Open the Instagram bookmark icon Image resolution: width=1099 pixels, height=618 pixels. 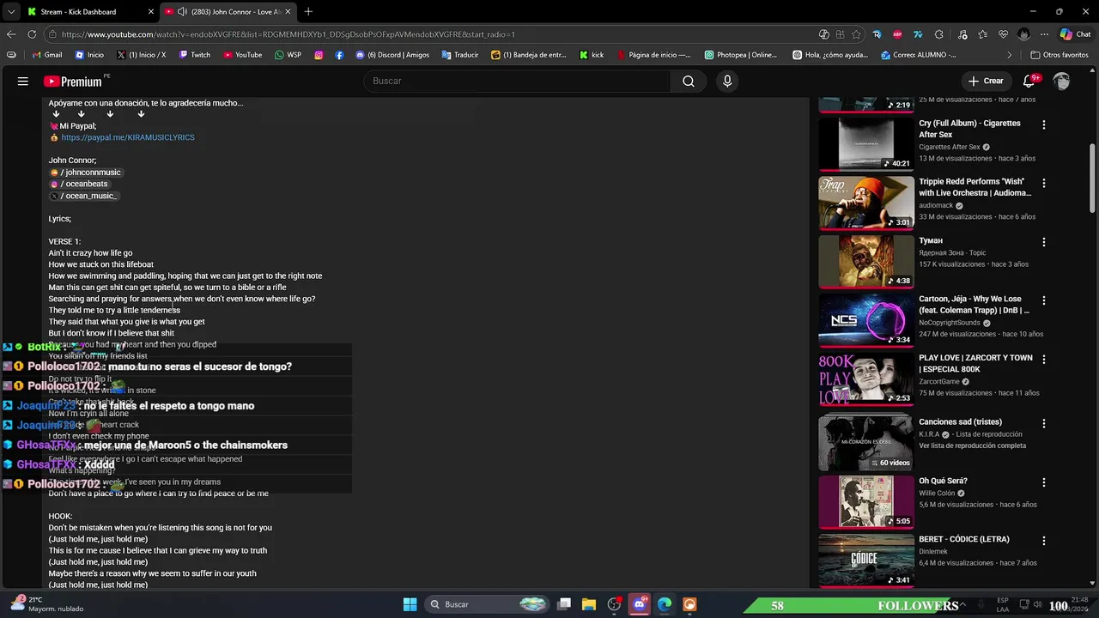(319, 55)
